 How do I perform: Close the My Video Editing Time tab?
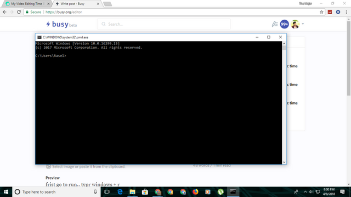[48, 4]
